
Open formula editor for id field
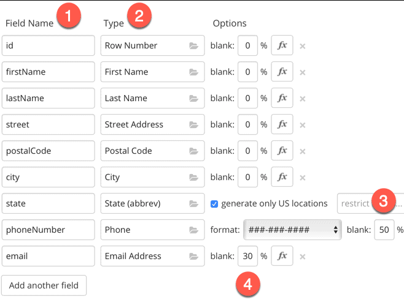pos(282,45)
